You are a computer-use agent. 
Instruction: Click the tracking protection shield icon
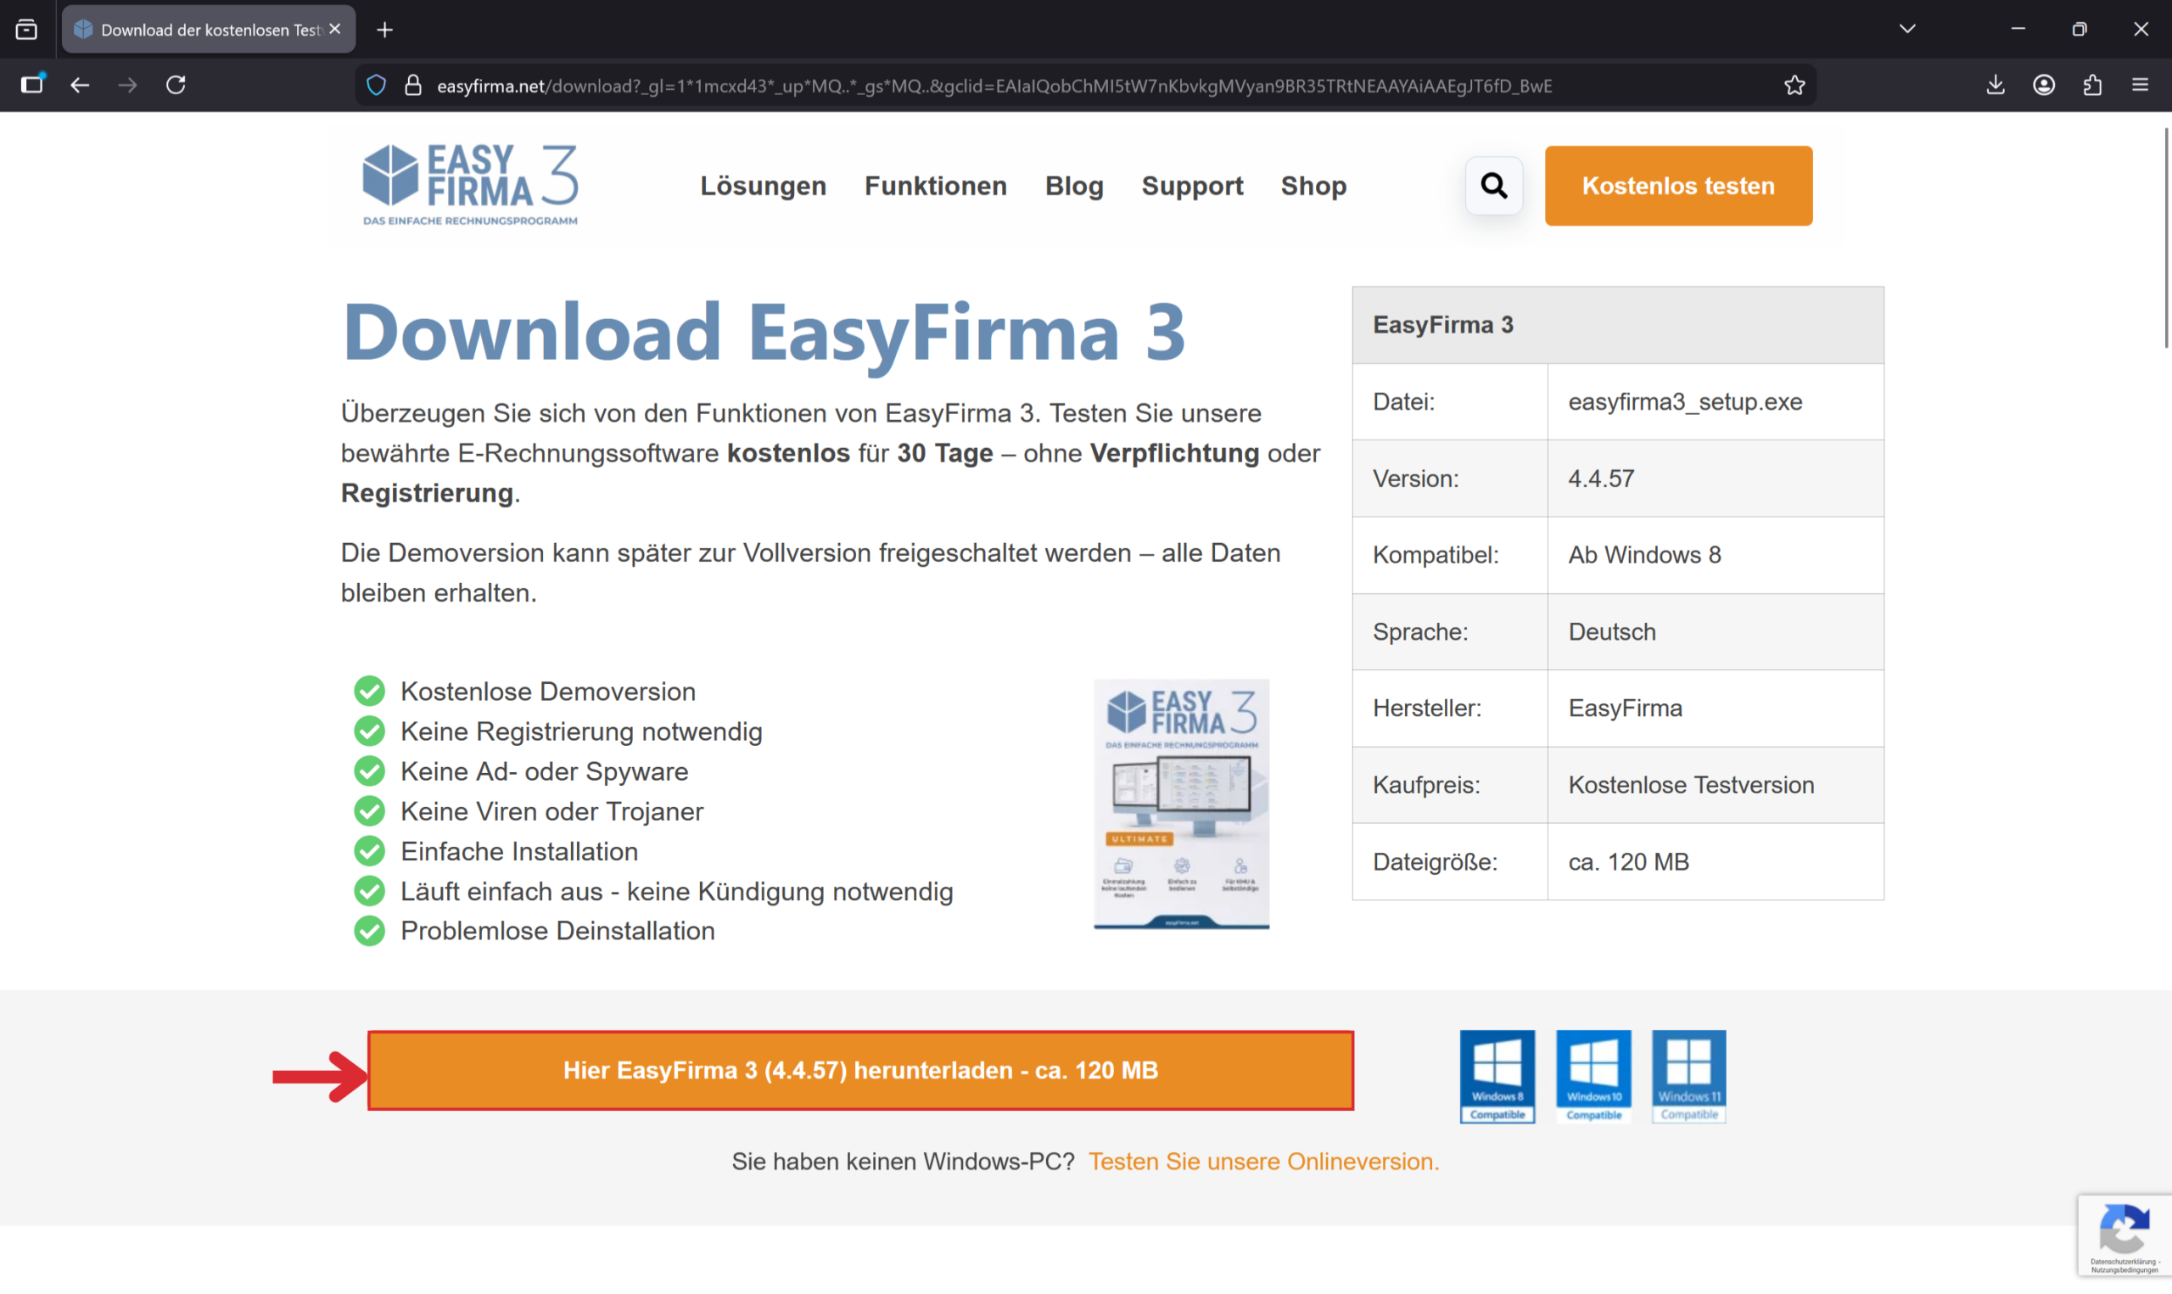(376, 86)
